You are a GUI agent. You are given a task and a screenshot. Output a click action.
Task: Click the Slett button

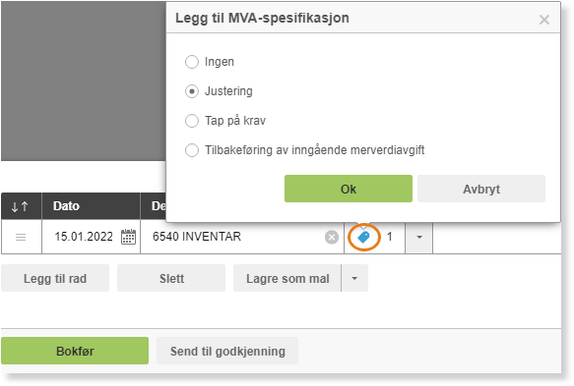coord(171,278)
